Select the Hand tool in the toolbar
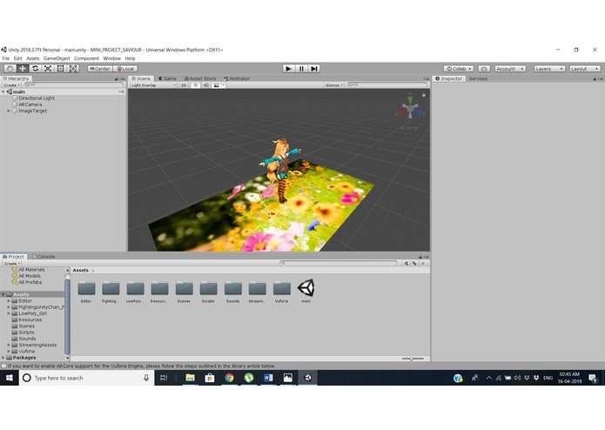605x430 pixels. [10, 69]
